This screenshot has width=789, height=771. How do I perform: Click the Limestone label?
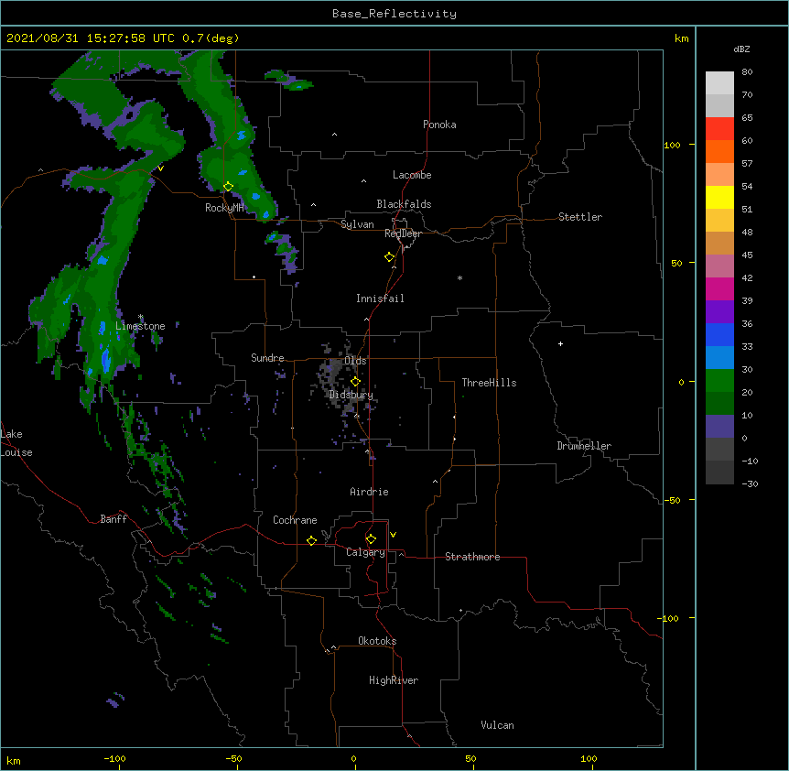pos(140,326)
